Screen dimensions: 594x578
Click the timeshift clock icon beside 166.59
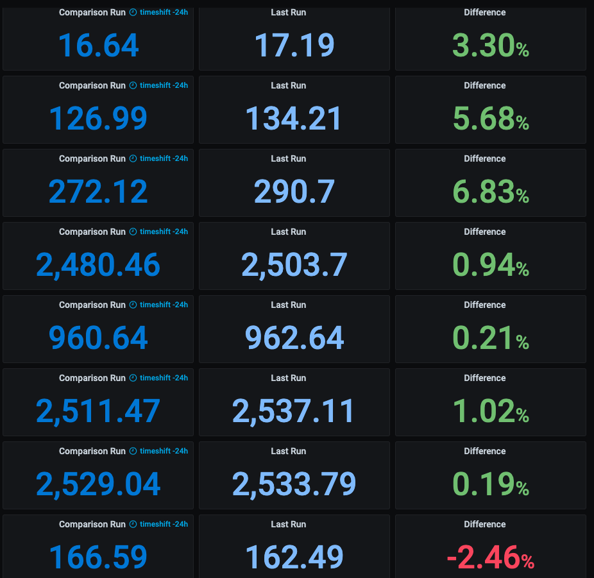133,524
